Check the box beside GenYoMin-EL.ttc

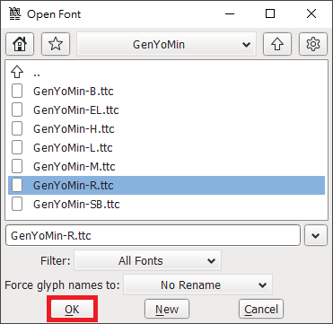click(x=17, y=109)
